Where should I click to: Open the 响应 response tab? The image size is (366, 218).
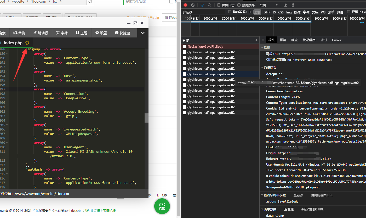(294, 40)
